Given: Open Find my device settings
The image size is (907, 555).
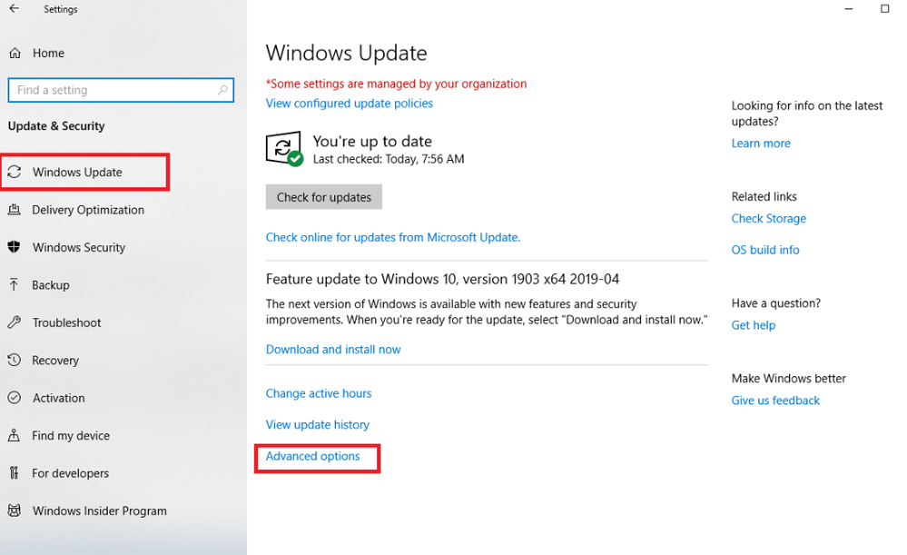Looking at the screenshot, I should pos(71,435).
